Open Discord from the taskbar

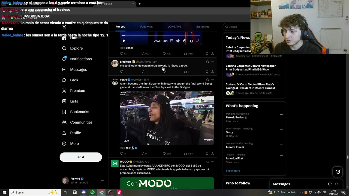83,192
